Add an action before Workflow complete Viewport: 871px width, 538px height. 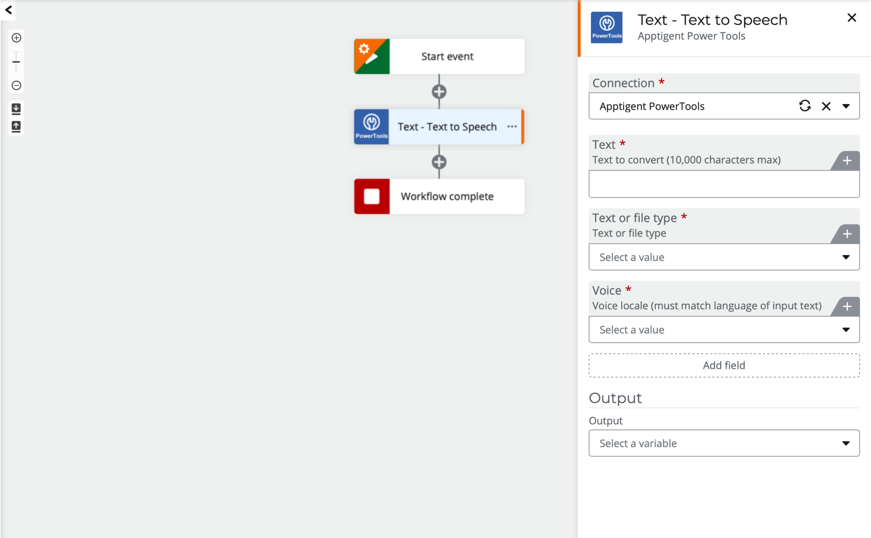439,162
